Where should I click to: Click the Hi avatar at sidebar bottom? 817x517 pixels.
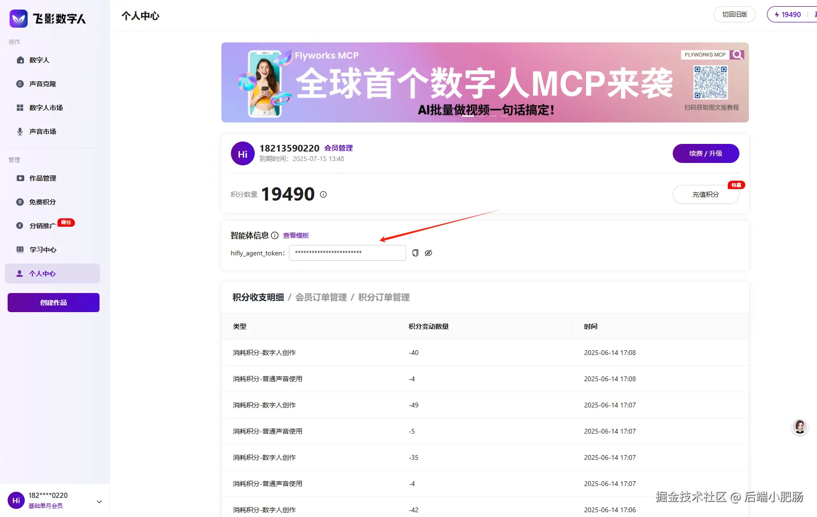[x=16, y=500]
